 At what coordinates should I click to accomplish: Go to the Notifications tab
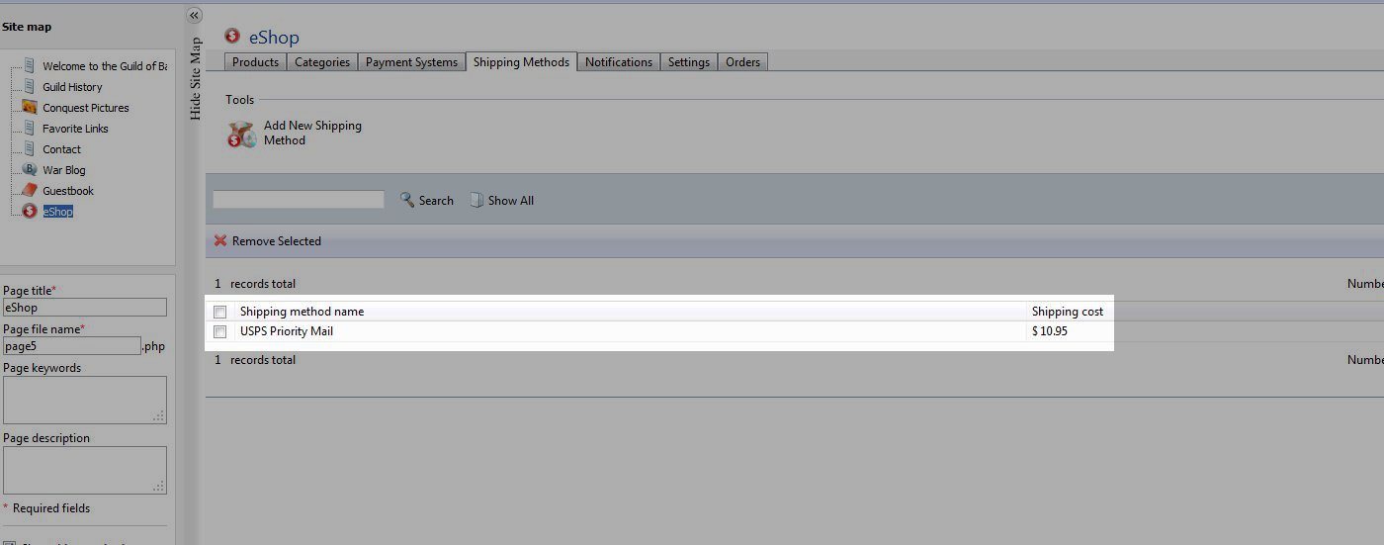pos(619,61)
